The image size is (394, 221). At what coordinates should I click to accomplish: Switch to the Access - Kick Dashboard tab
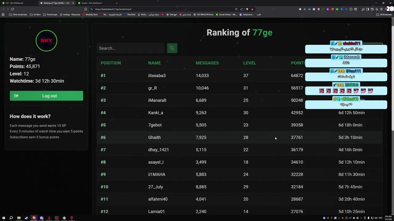(x=91, y=3)
